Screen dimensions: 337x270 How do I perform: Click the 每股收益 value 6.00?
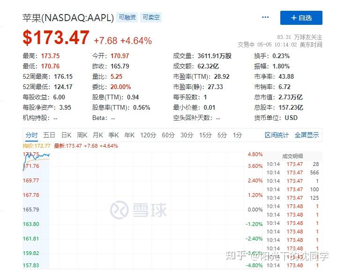click(x=59, y=97)
